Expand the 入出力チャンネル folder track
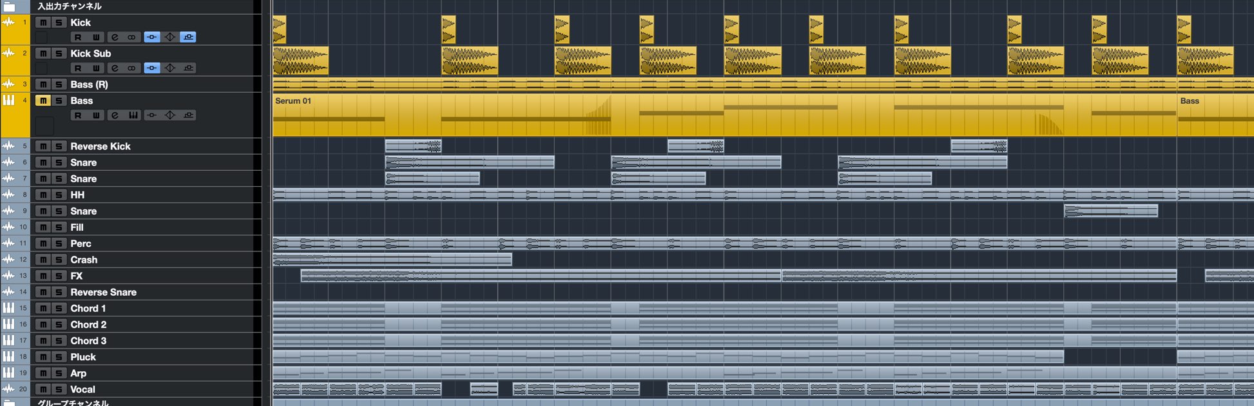 (x=9, y=6)
